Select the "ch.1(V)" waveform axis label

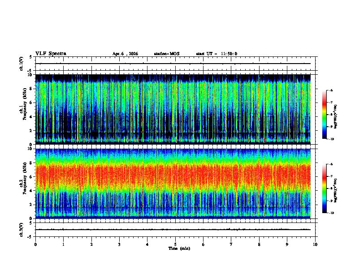click(22, 64)
